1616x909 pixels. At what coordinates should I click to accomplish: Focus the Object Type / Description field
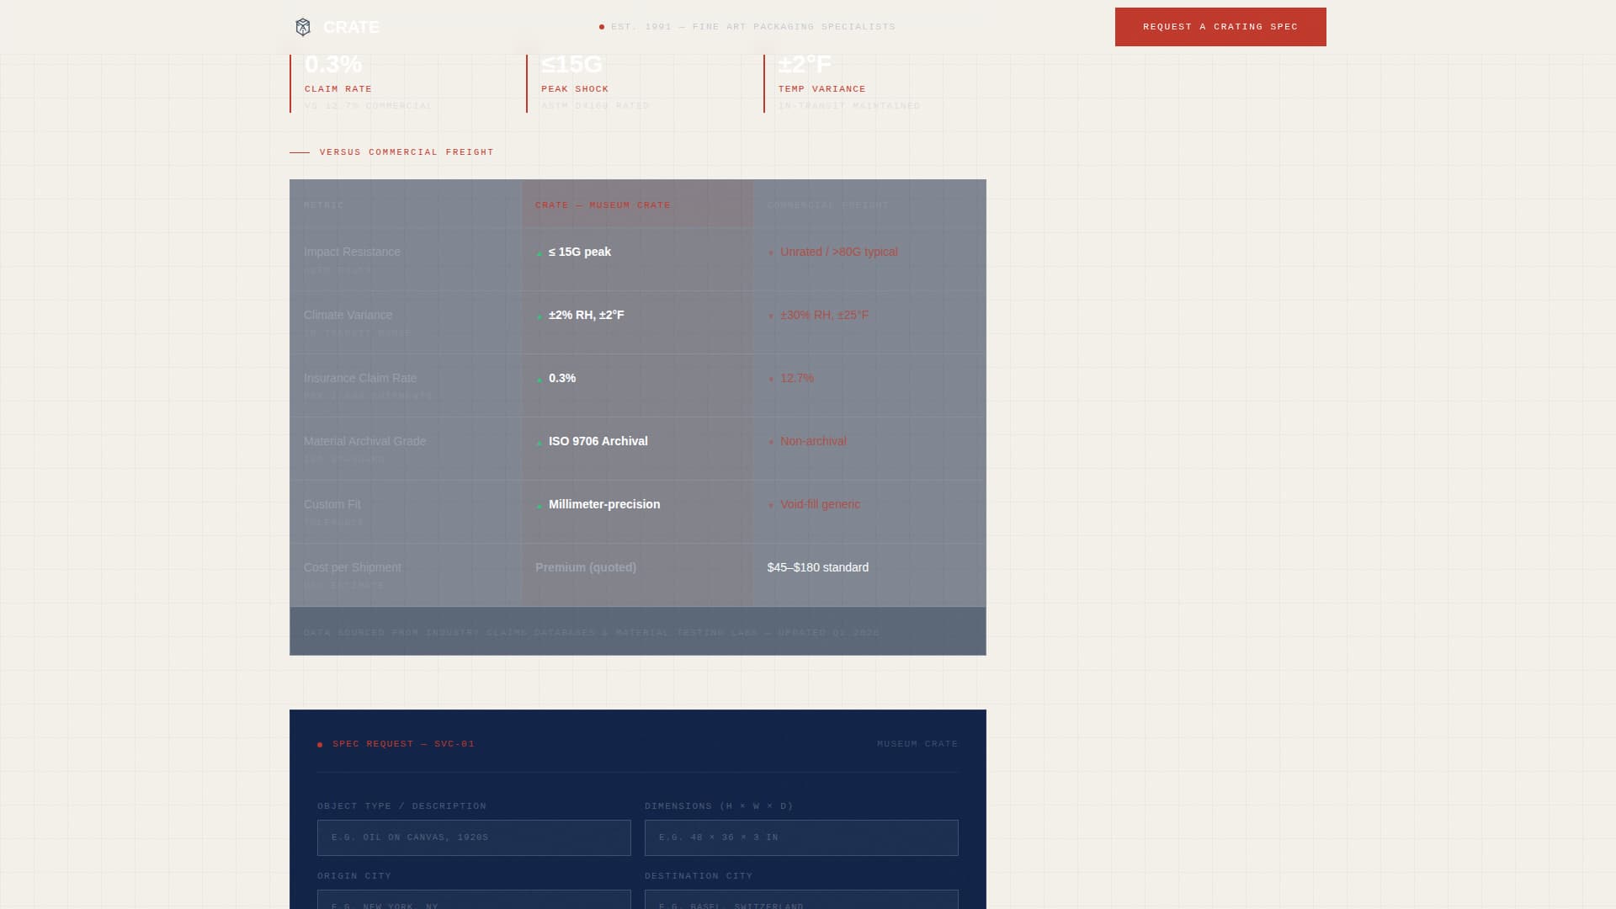(x=474, y=837)
